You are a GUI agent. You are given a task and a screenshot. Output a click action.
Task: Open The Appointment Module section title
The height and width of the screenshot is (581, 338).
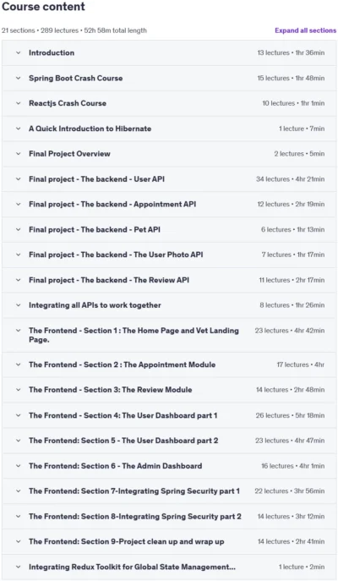click(123, 364)
